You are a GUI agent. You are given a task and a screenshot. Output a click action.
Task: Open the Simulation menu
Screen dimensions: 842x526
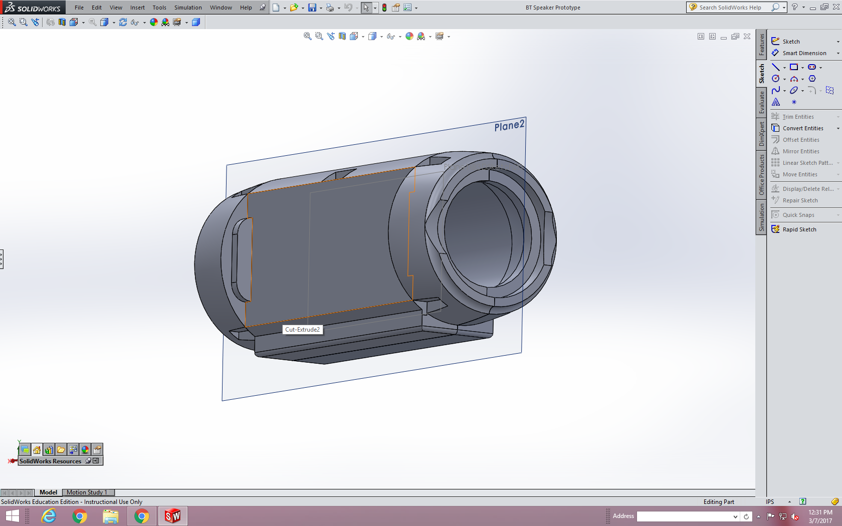188,8
